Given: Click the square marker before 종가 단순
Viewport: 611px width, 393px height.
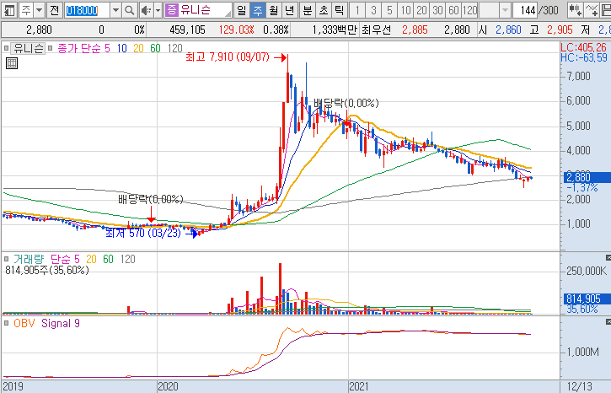Looking at the screenshot, I should 50,48.
